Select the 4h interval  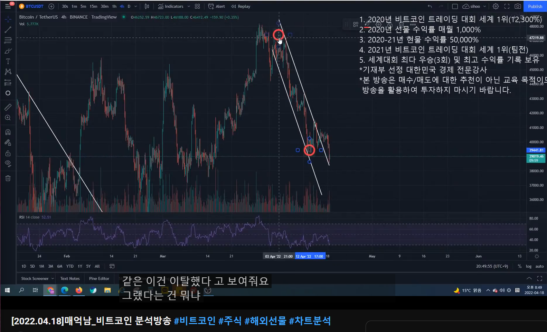[x=122, y=6]
